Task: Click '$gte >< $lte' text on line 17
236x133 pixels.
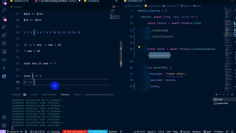Action: pyautogui.click(x=33, y=14)
